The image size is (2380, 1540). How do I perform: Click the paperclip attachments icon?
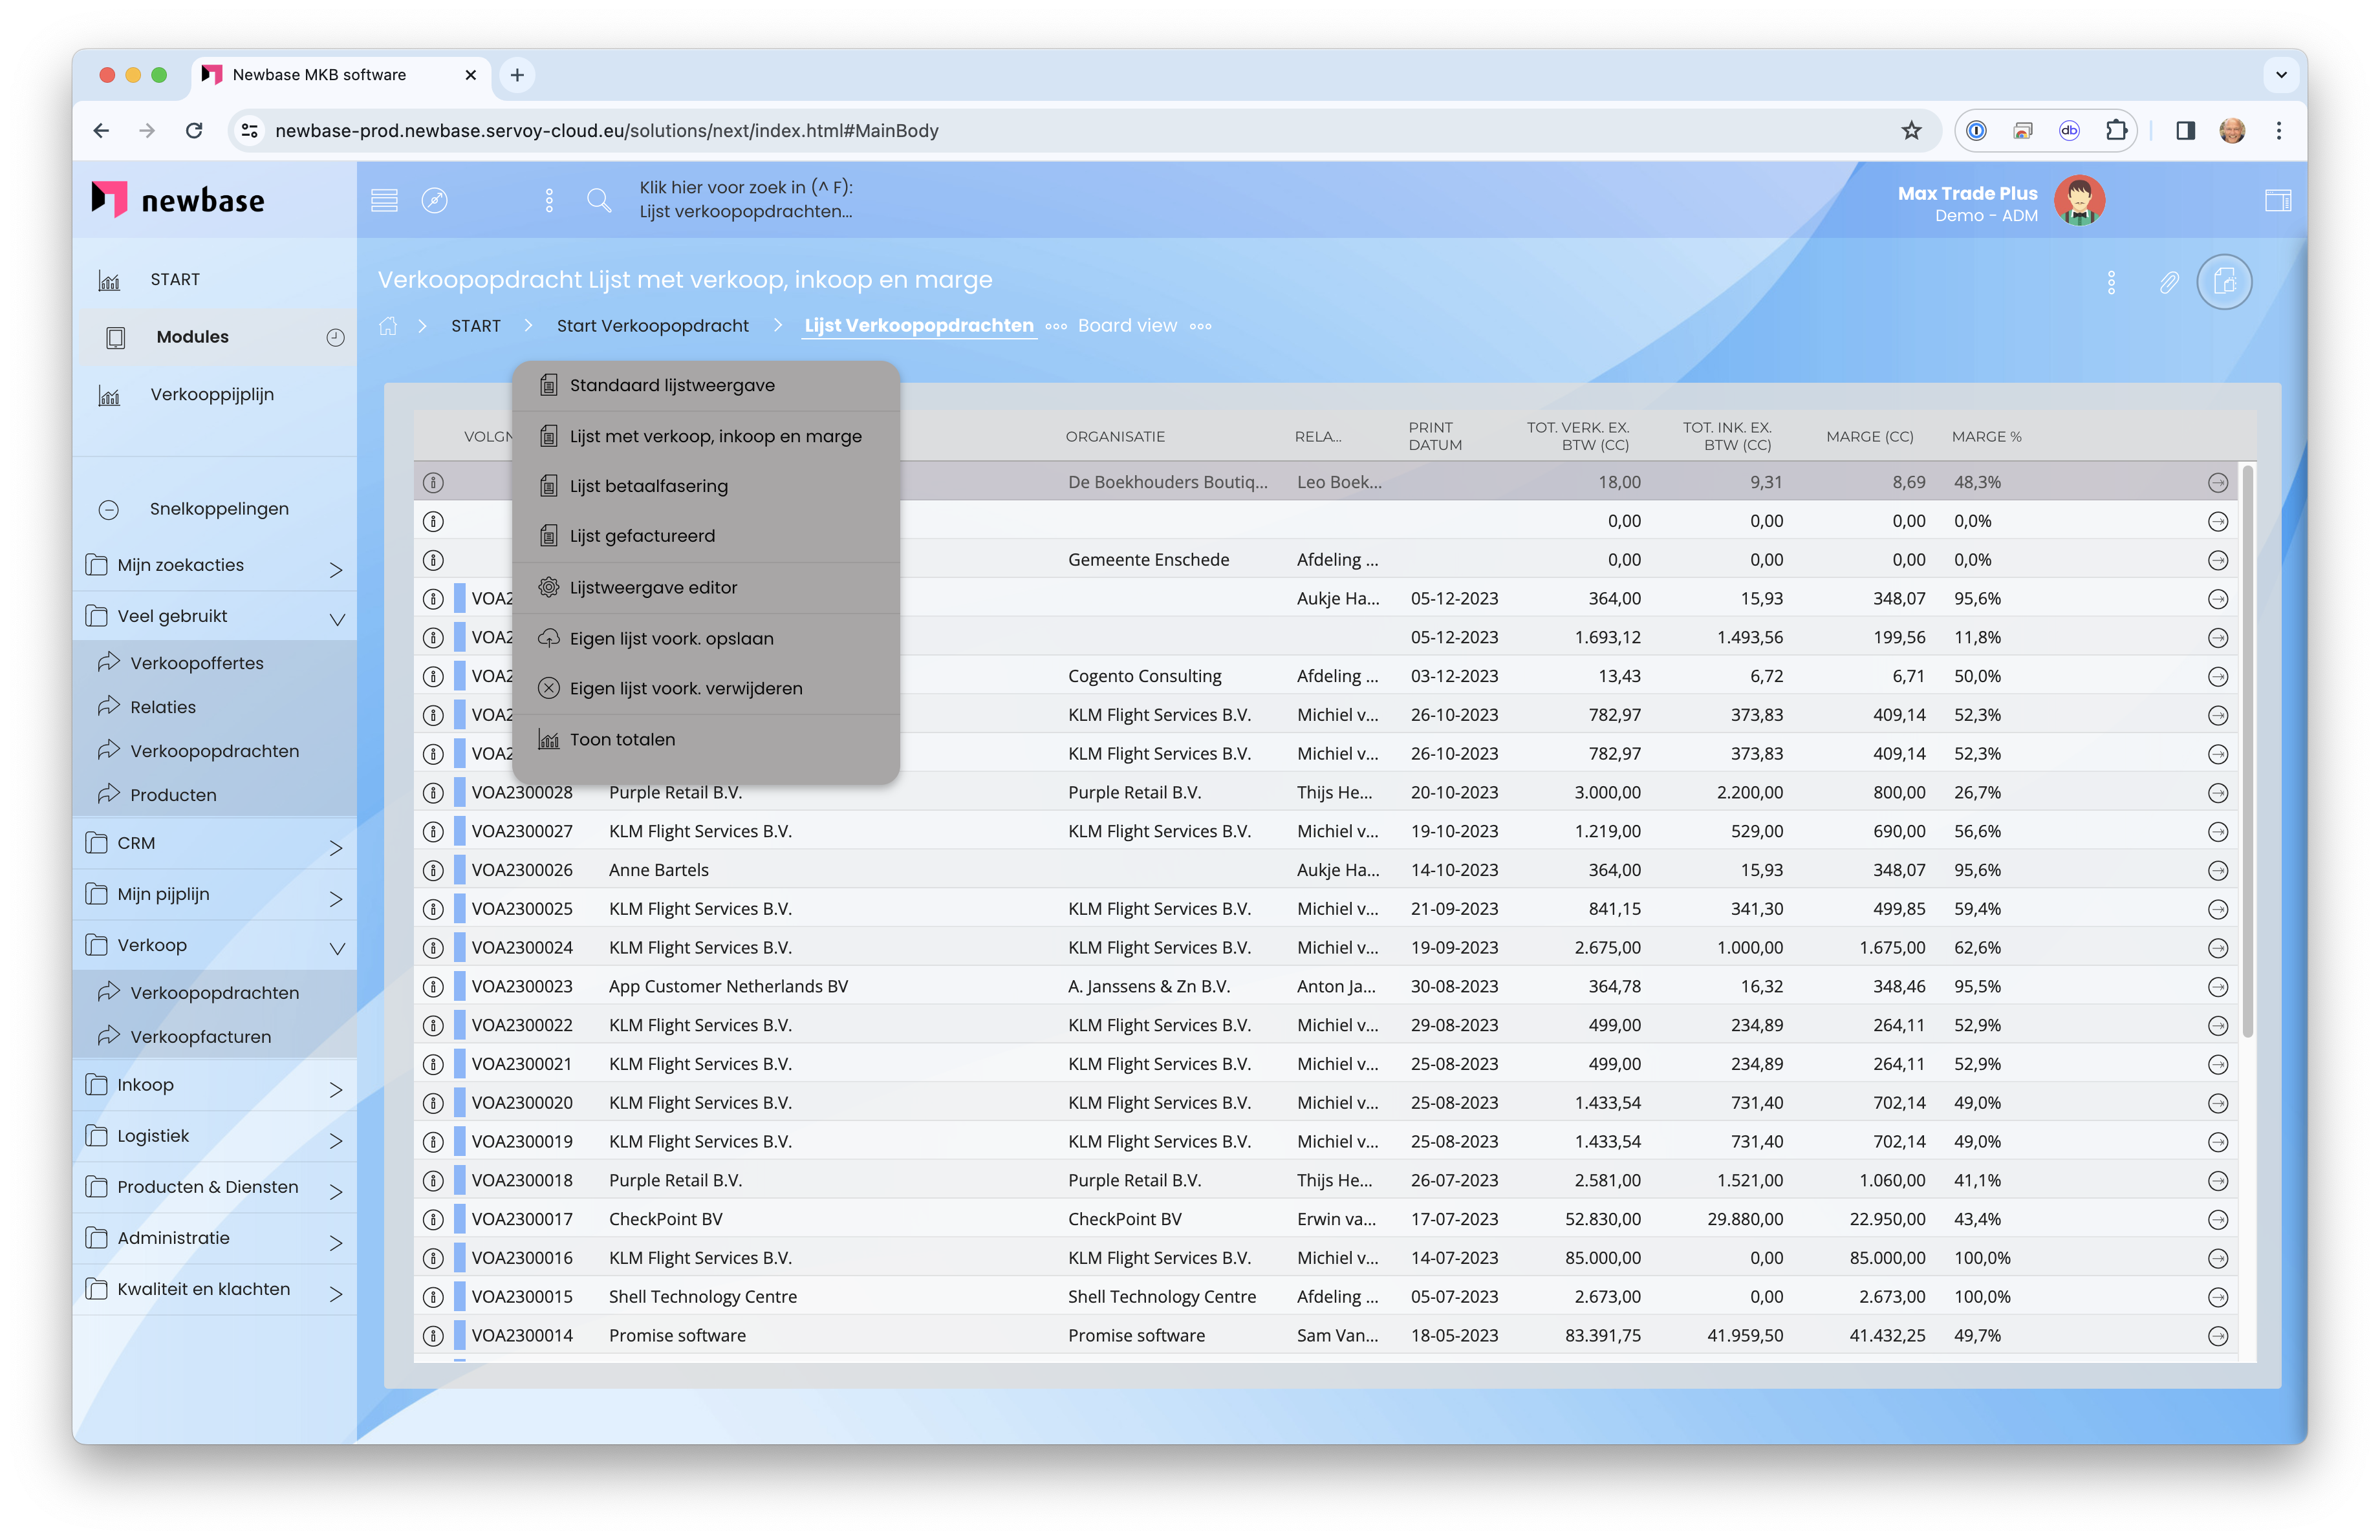tap(2168, 283)
